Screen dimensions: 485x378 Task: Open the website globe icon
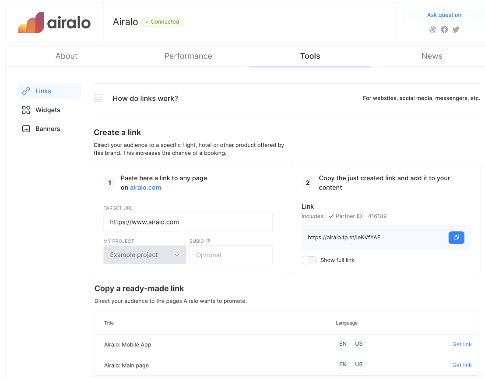[x=433, y=29]
